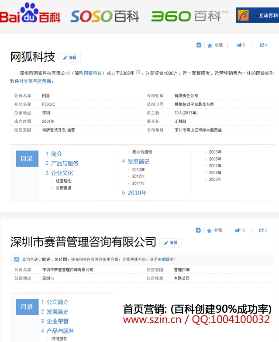Like the entry showing 13 thumbs-up

pyautogui.click(x=240, y=230)
